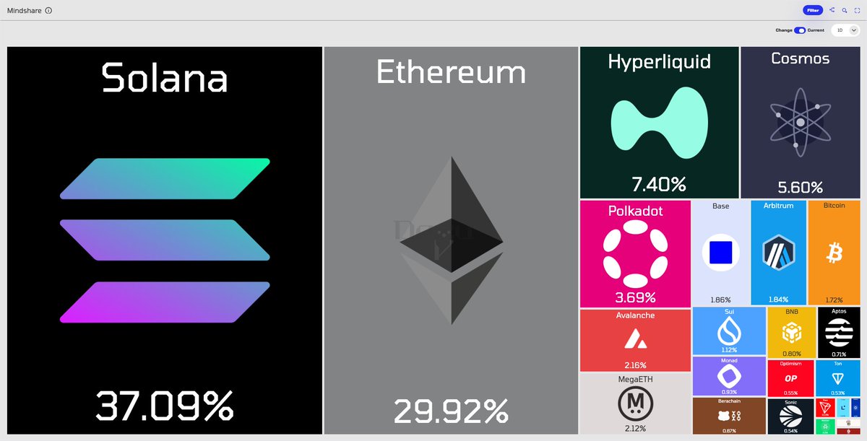
Task: Click the Arbitrum logo tile
Action: pos(779,253)
